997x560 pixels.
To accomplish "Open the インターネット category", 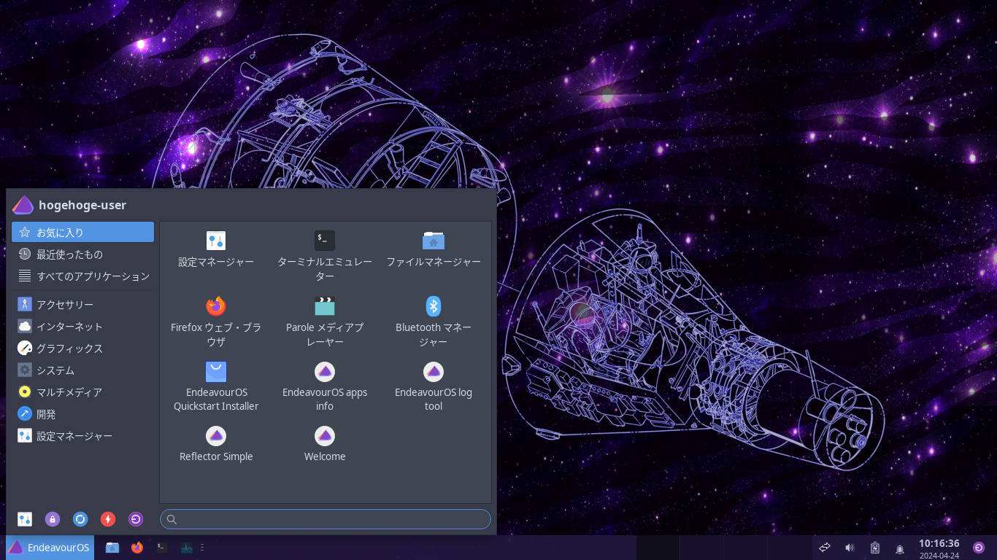I will pos(83,327).
